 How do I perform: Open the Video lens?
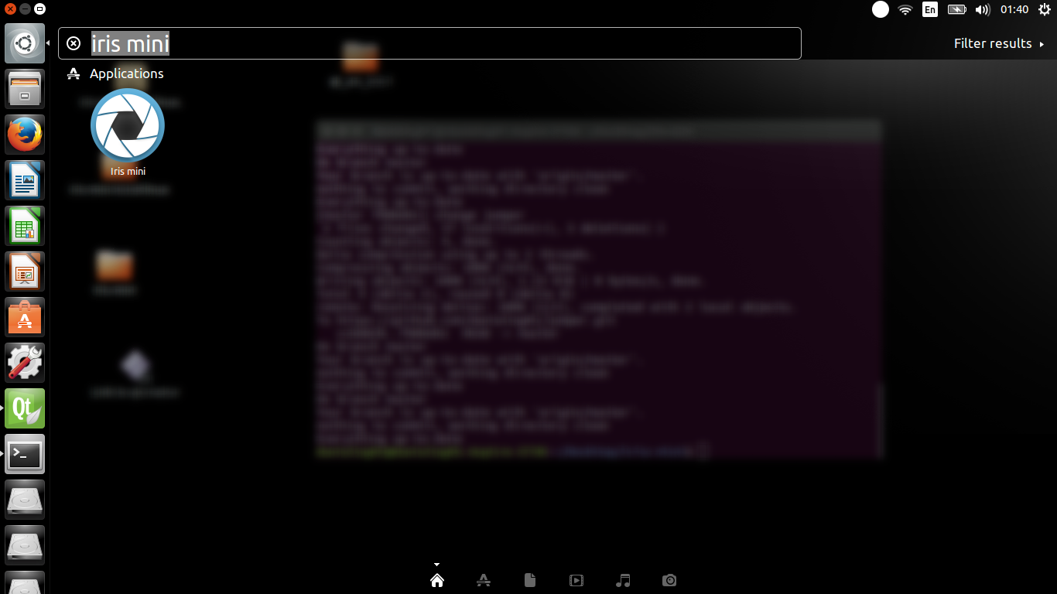(x=576, y=580)
